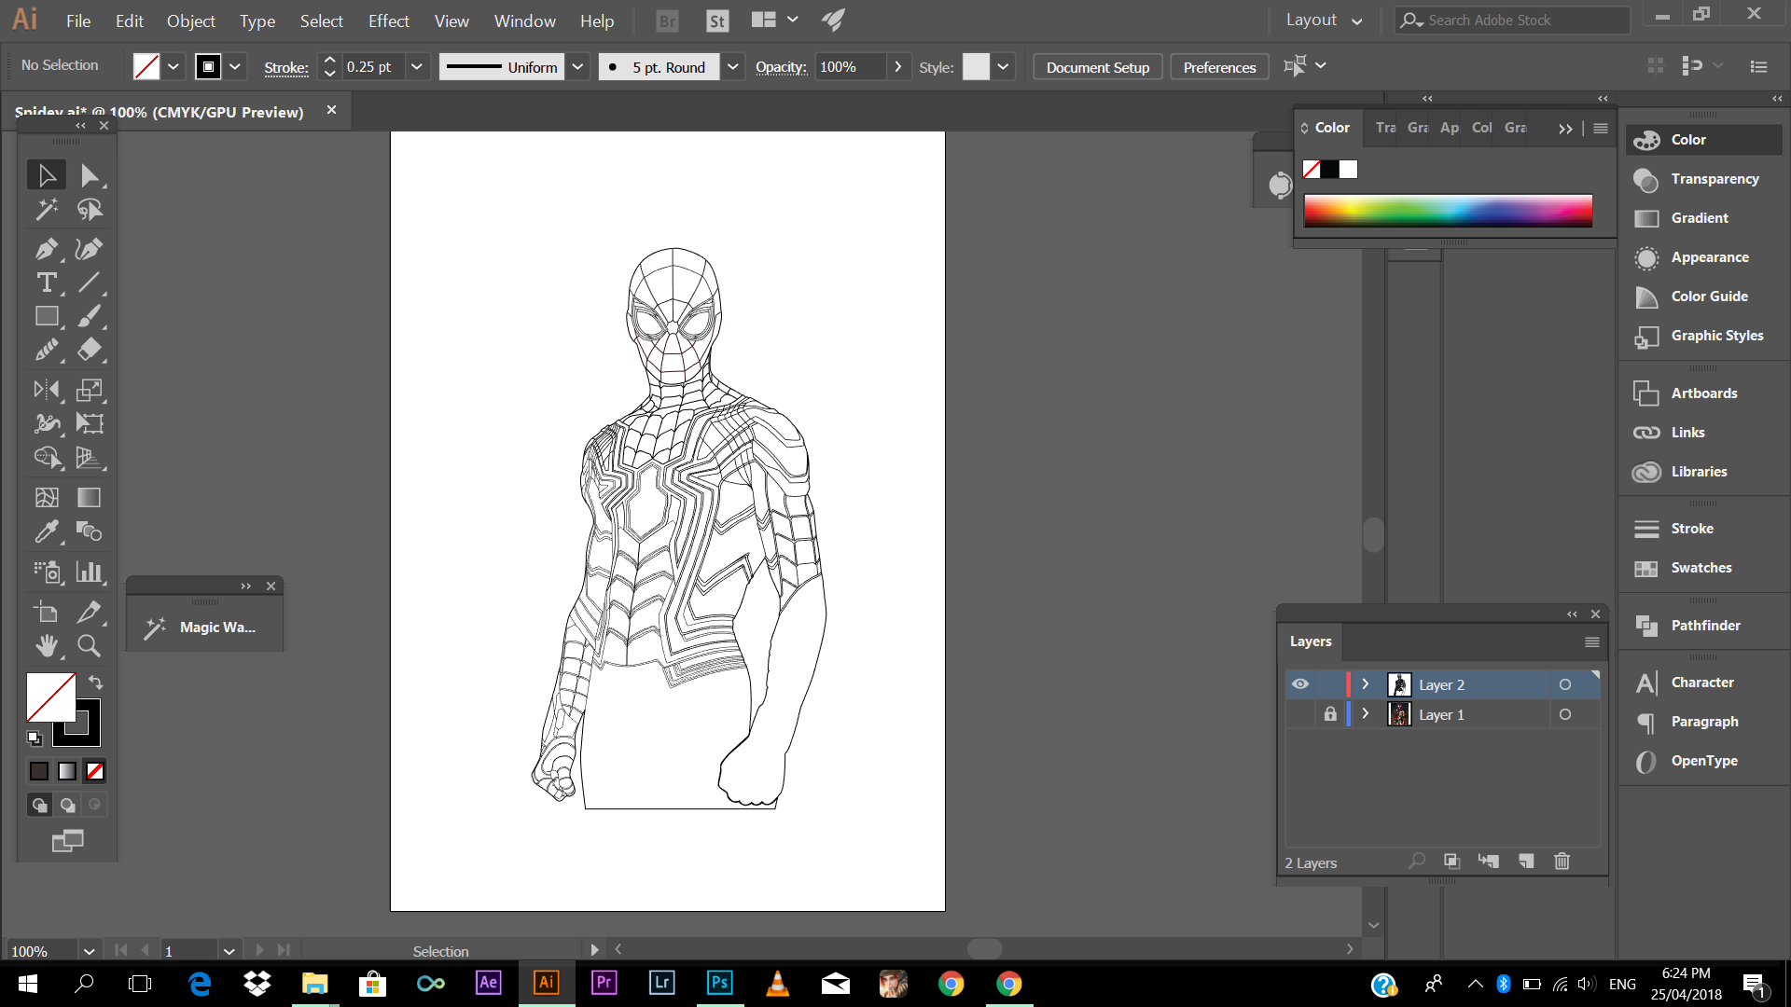Viewport: 1791px width, 1007px height.
Task: Unlock Layer 1 padlock
Action: coord(1330,714)
